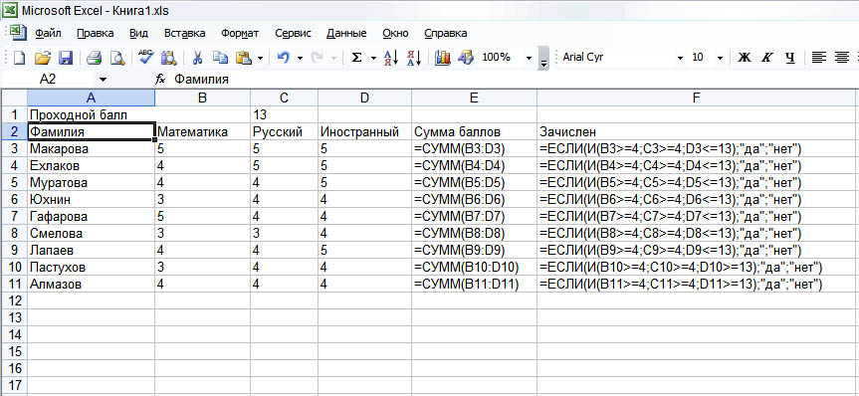Select cell C1 containing 13
Image resolution: width=859 pixels, height=396 pixels.
[285, 115]
